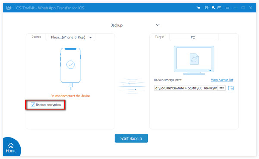Expand the Backup mode dropdown arrow
The image size is (259, 159).
point(158,25)
